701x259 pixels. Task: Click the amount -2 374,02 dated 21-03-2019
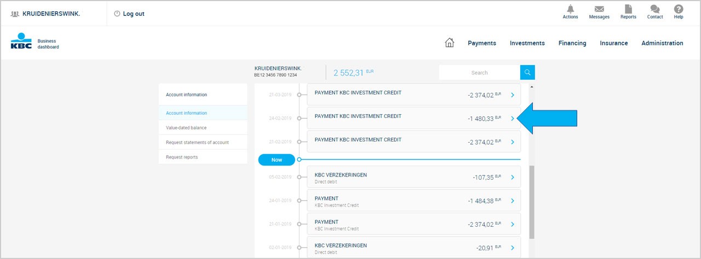[484, 95]
